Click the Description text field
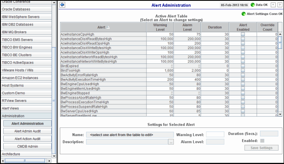Viewport: 284px width, 164px height. pyautogui.click(x=127, y=142)
